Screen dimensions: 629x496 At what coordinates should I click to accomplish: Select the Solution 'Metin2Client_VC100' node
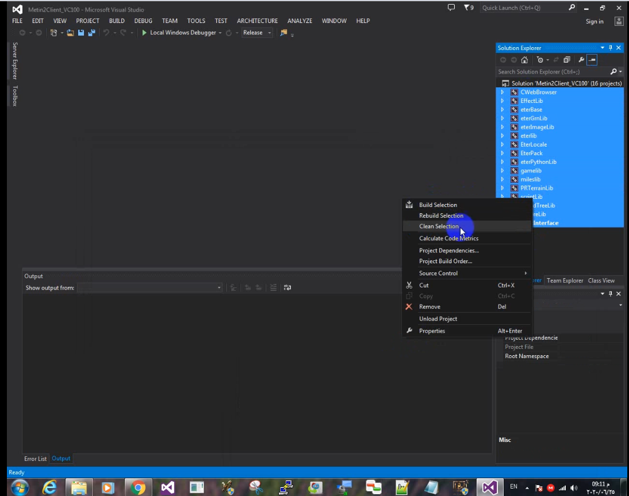coord(562,83)
